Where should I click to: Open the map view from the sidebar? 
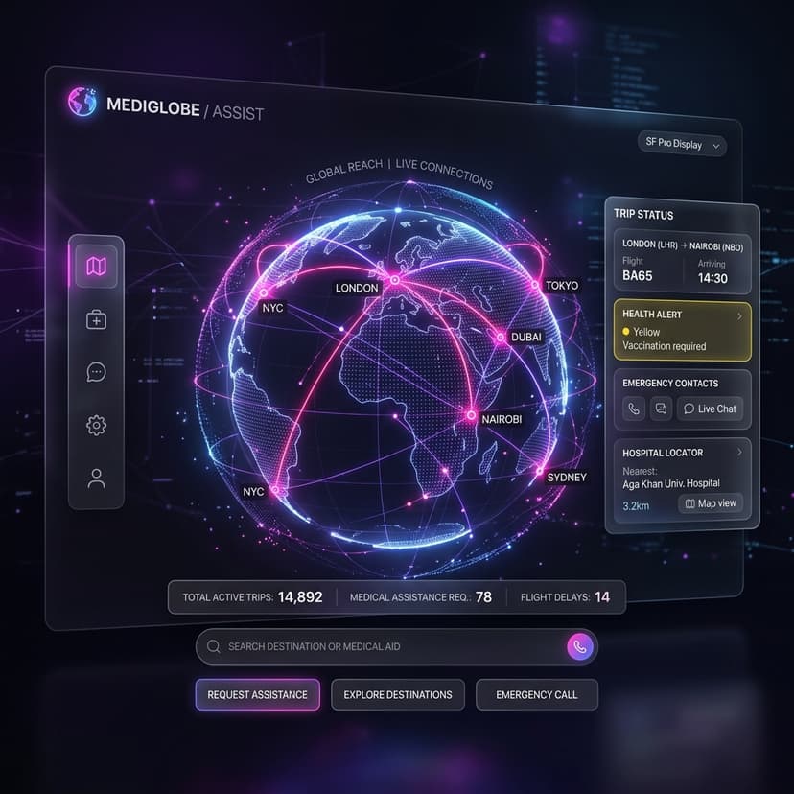coord(96,266)
